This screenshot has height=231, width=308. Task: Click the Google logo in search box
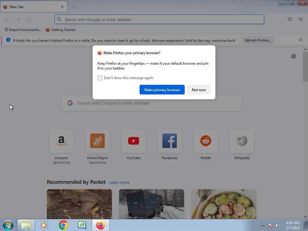70,103
